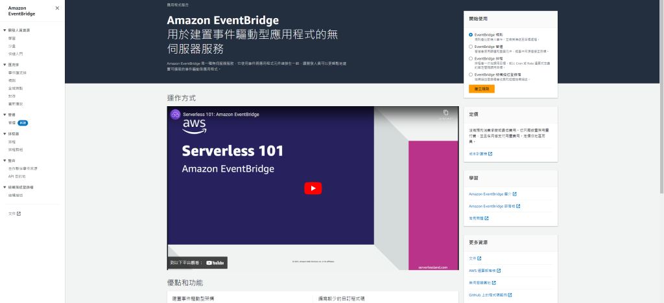The width and height of the screenshot is (664, 303).
Task: Open 封存 in the sidebar
Action: pos(12,96)
